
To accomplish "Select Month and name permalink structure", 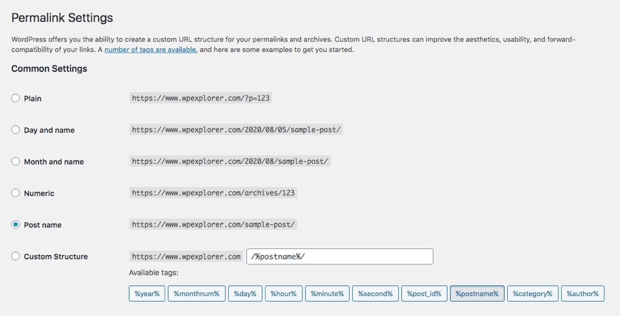I will (16, 162).
